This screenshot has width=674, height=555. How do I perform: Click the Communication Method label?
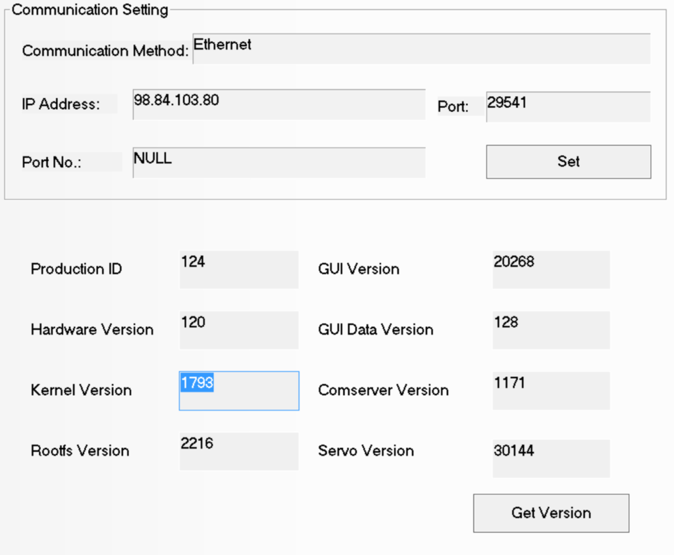(105, 51)
